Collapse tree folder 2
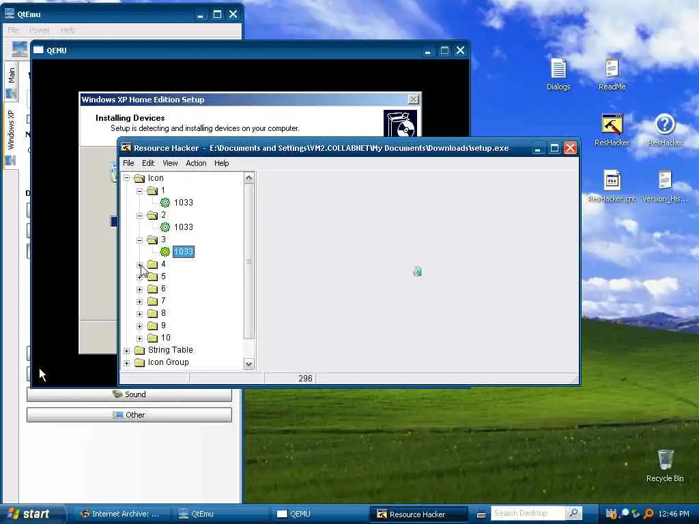This screenshot has width=699, height=524. [139, 215]
